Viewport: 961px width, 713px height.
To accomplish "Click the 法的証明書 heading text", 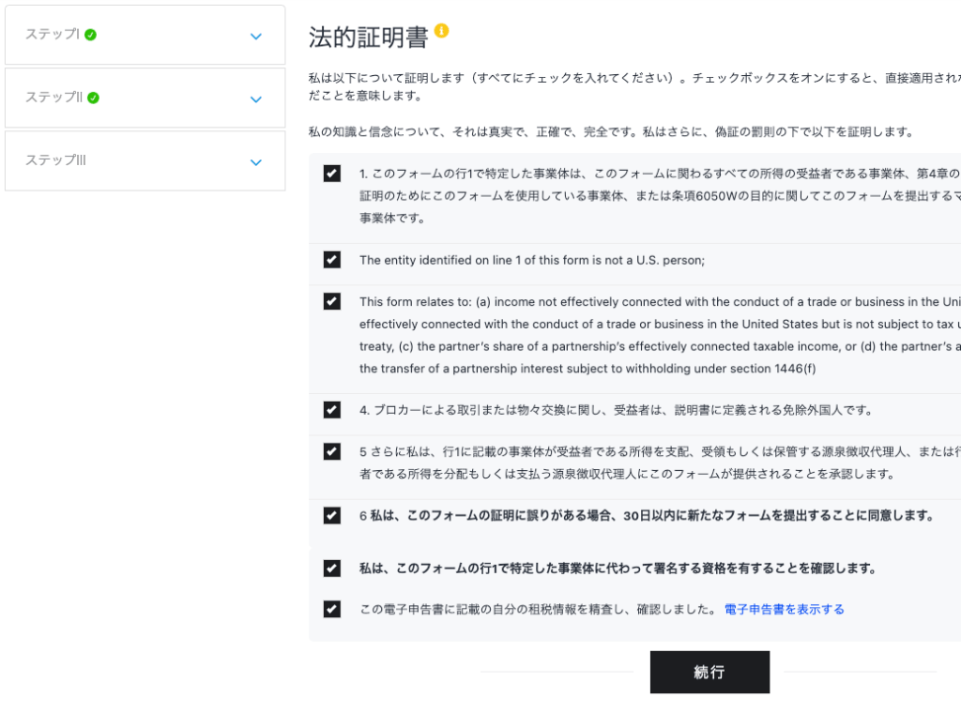I will click(368, 37).
